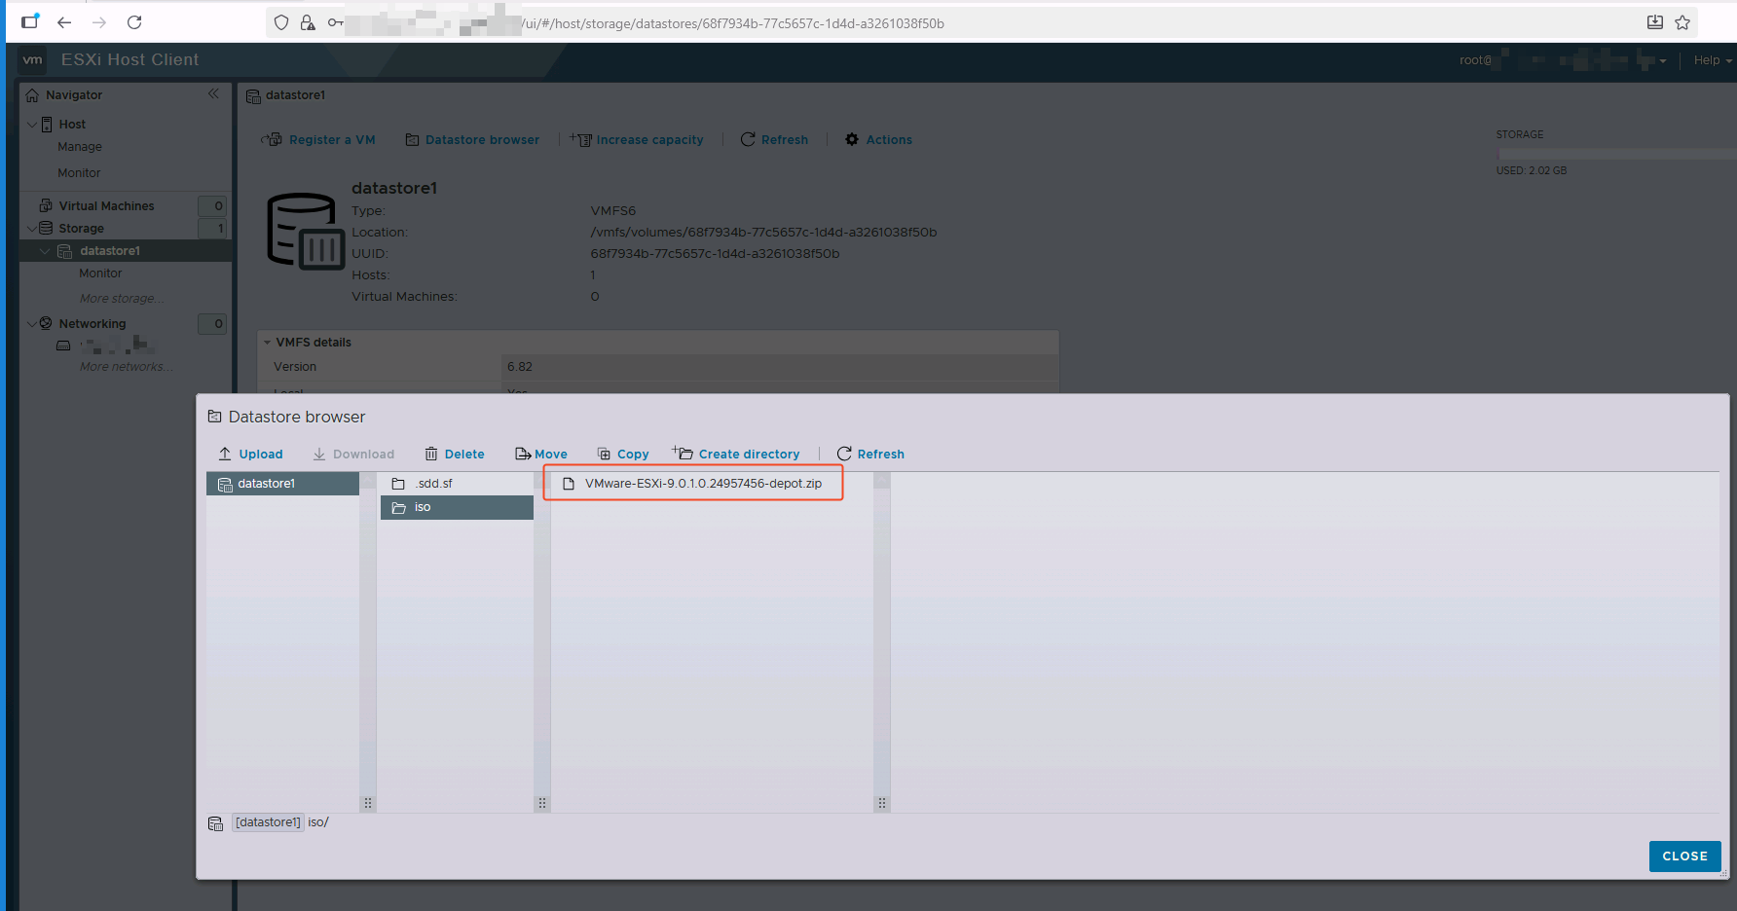Open Manage under Host
Image resolution: width=1737 pixels, height=911 pixels.
[x=79, y=146]
